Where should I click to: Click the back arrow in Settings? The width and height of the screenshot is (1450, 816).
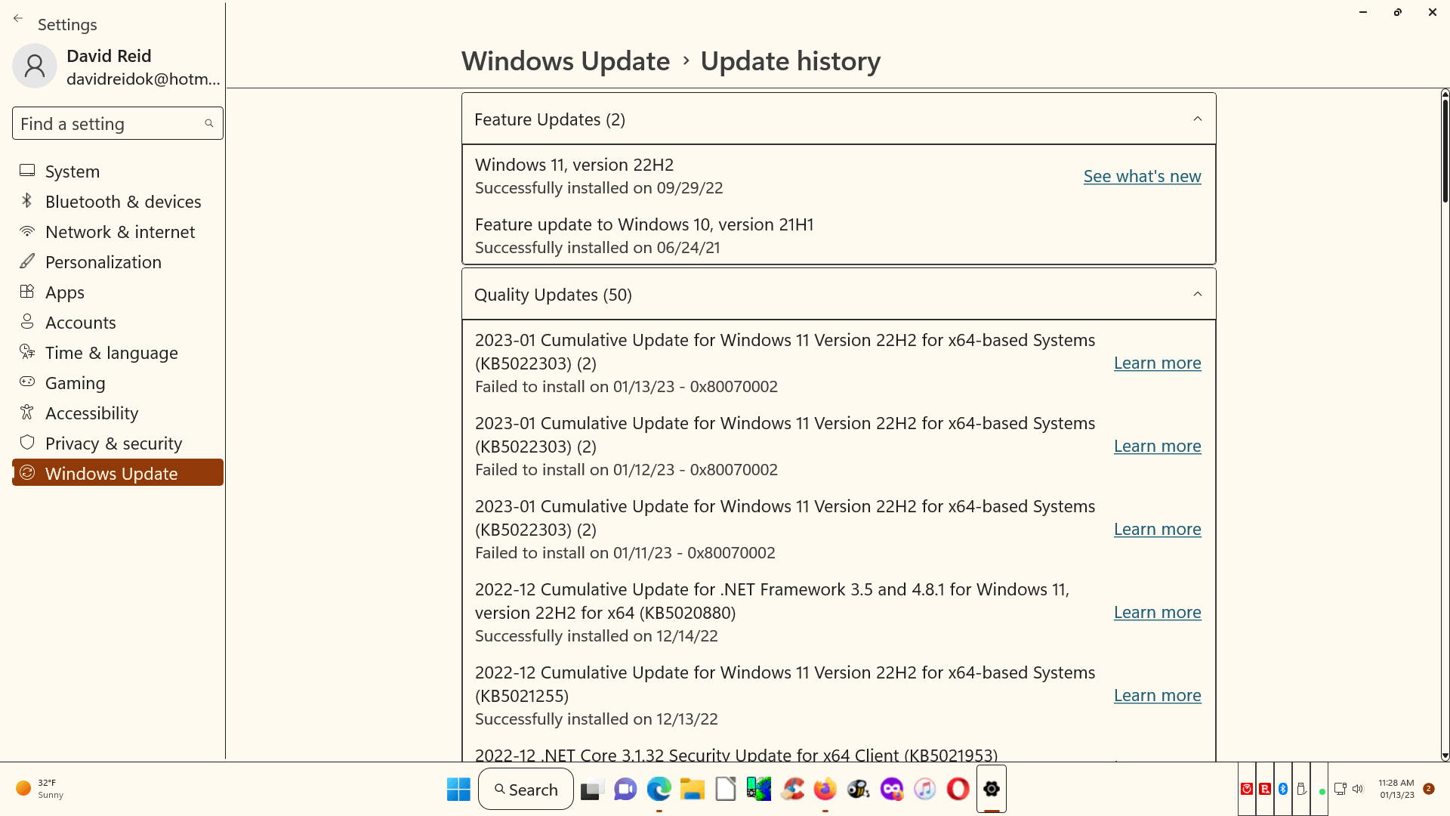(x=18, y=19)
